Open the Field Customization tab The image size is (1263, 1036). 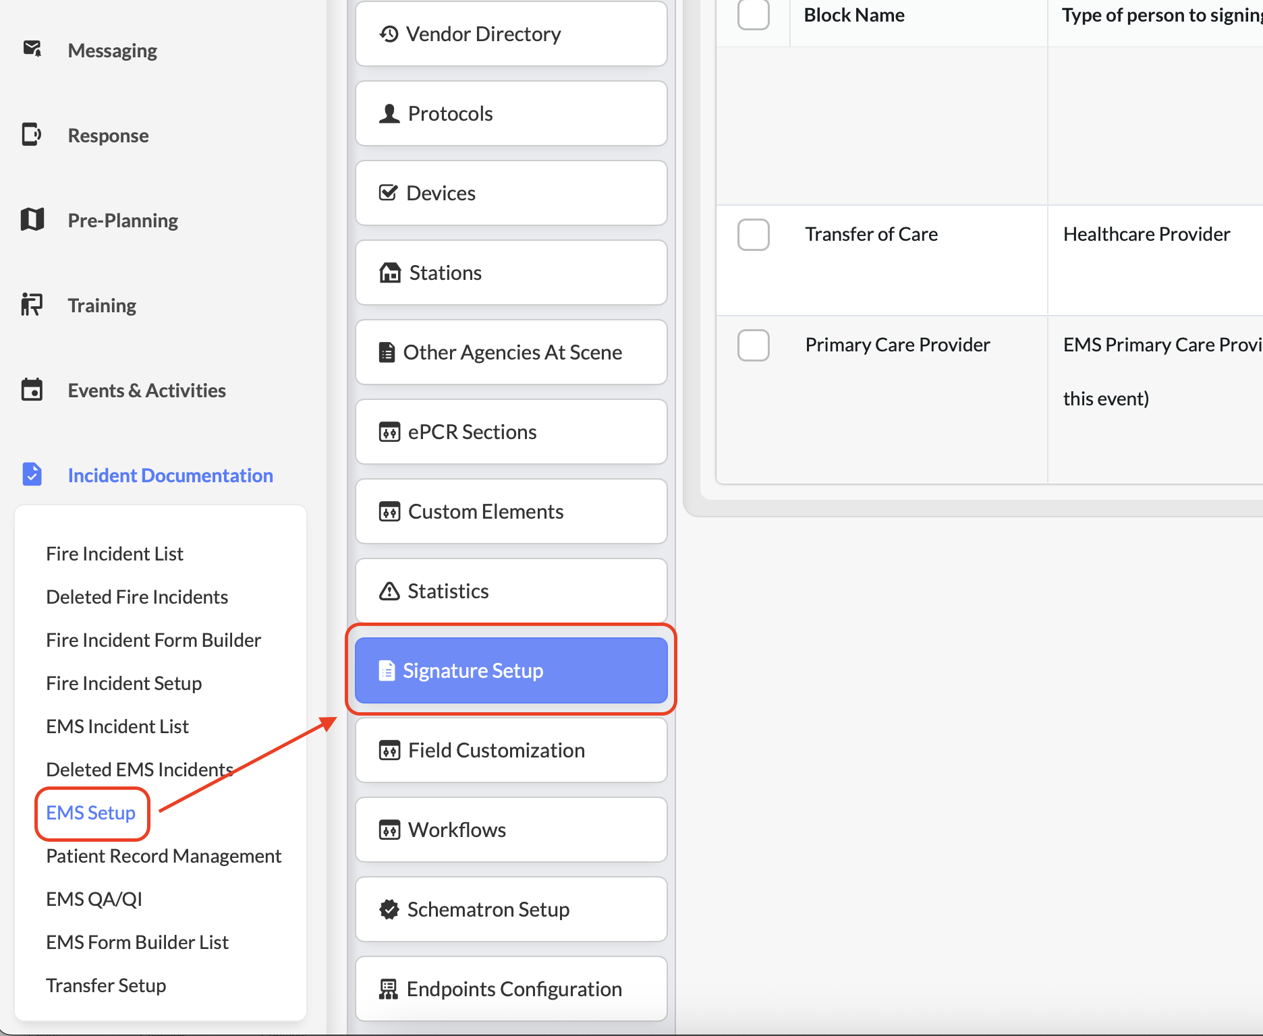click(x=511, y=750)
